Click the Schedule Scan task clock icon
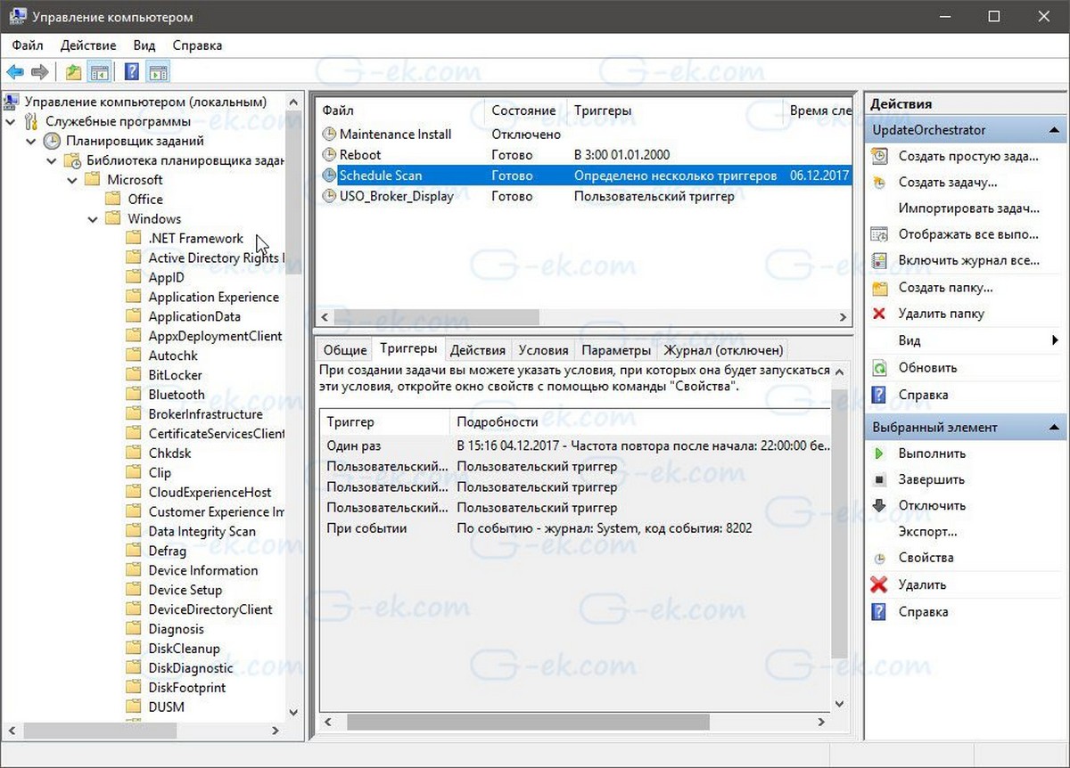Image resolution: width=1070 pixels, height=768 pixels. [x=329, y=176]
